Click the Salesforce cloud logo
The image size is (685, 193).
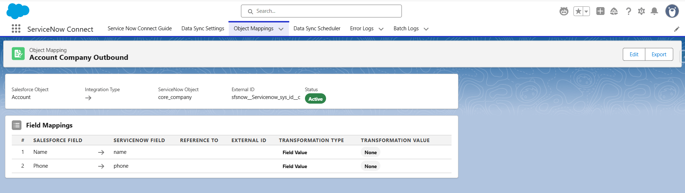coord(18,11)
